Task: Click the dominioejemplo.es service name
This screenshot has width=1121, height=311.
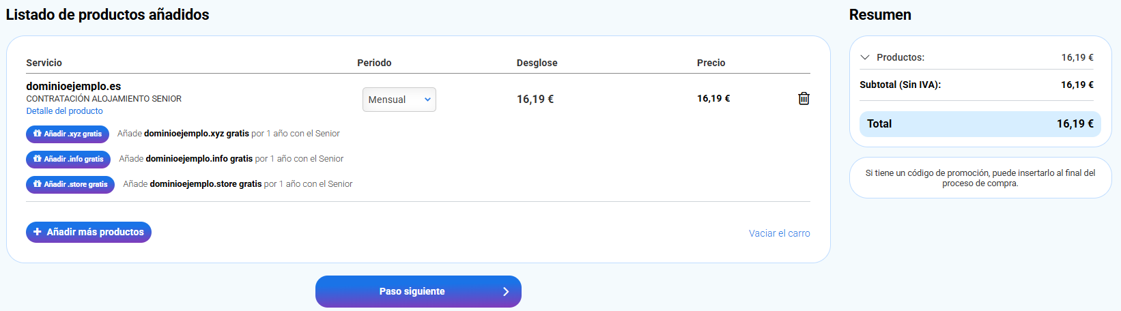Action: (74, 86)
